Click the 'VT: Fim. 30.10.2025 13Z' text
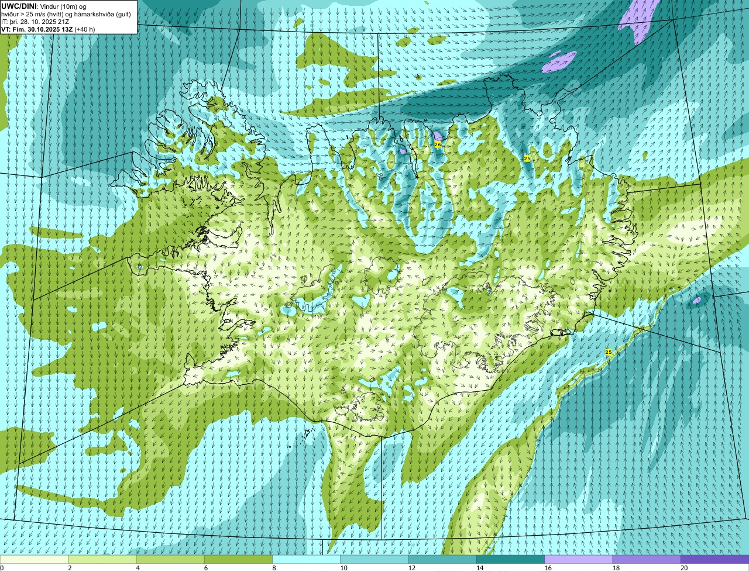 click(x=37, y=29)
